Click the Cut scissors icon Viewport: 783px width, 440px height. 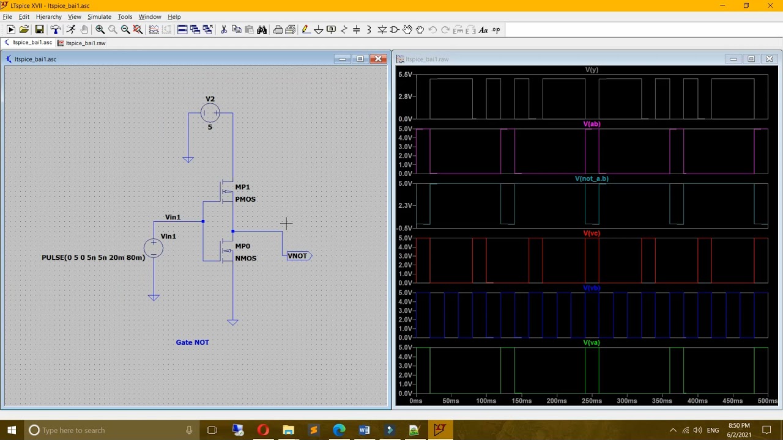coord(224,30)
